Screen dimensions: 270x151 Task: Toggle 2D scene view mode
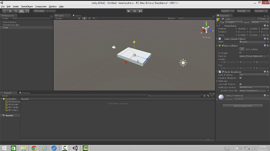coord(79,18)
